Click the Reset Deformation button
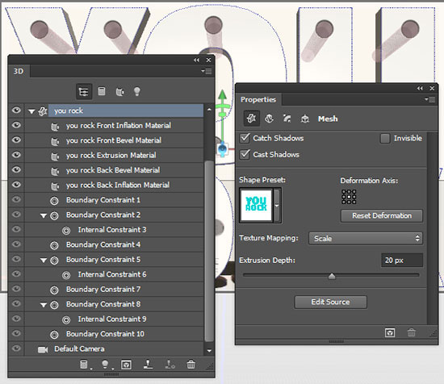 [382, 215]
